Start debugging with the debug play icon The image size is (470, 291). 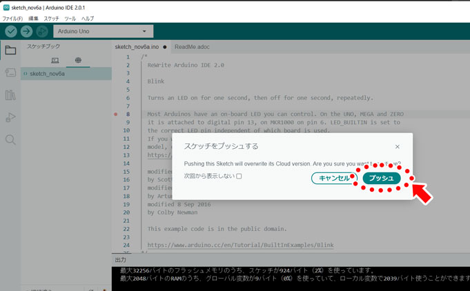[x=42, y=31]
